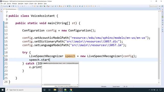Click the editor scroll down arrow

click(x=159, y=83)
